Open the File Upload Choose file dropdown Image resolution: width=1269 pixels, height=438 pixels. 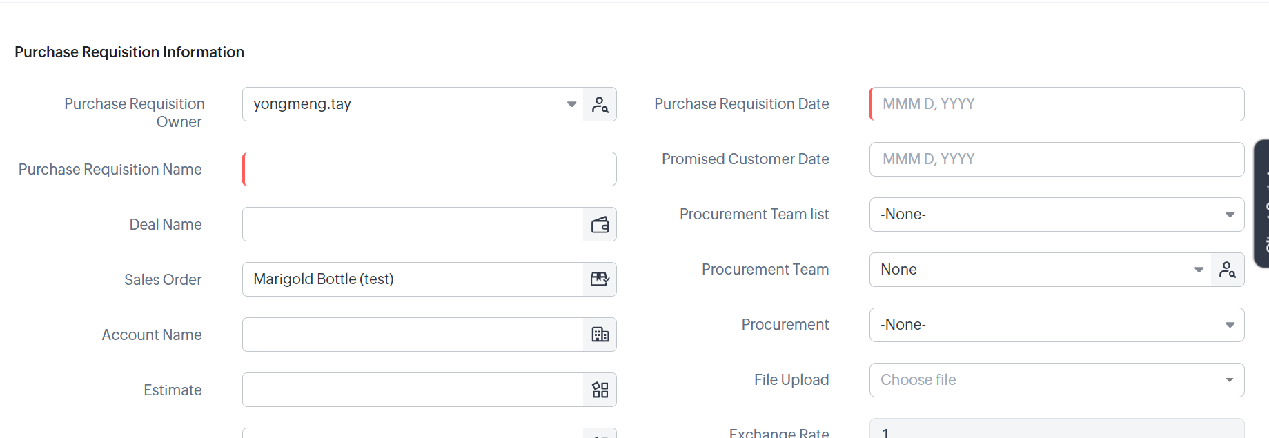tap(1229, 380)
